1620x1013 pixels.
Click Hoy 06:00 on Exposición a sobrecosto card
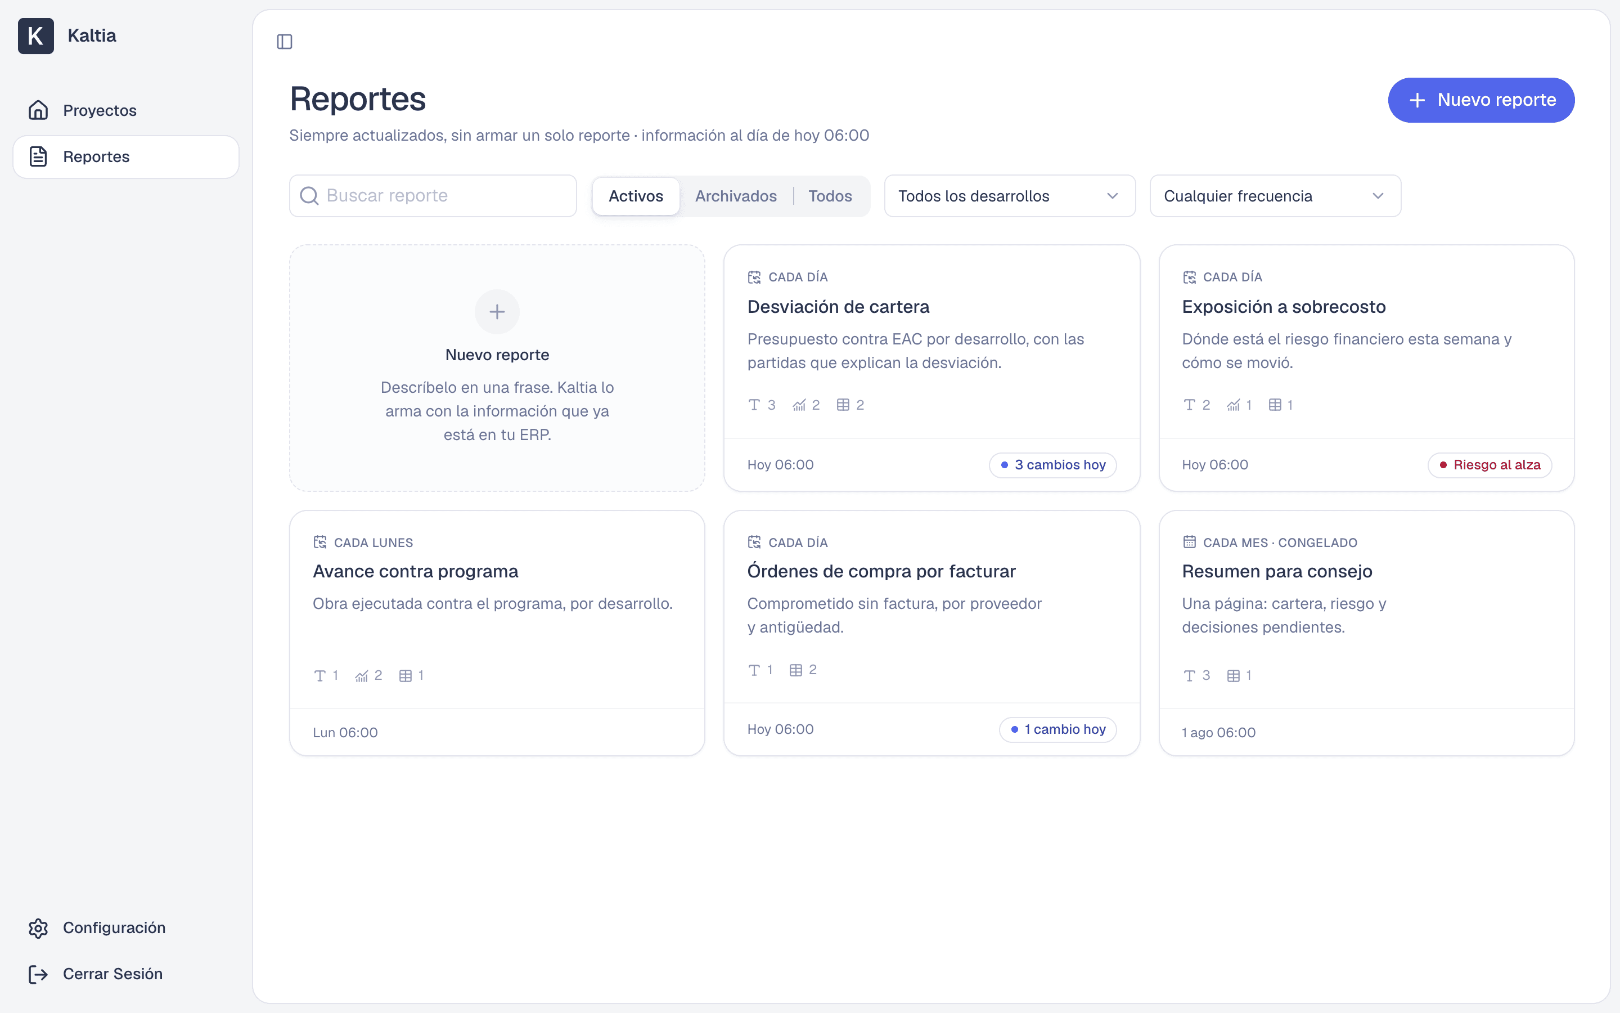click(1214, 465)
